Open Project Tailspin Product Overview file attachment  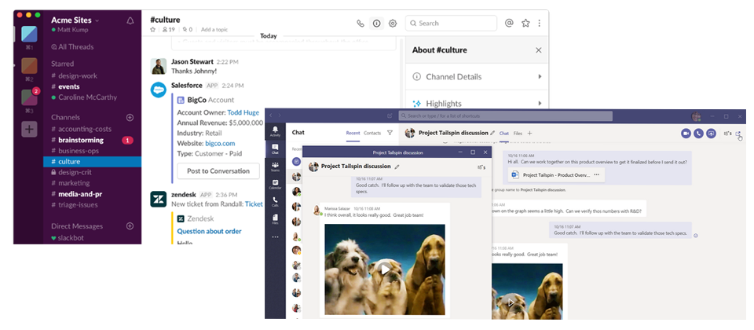(556, 175)
